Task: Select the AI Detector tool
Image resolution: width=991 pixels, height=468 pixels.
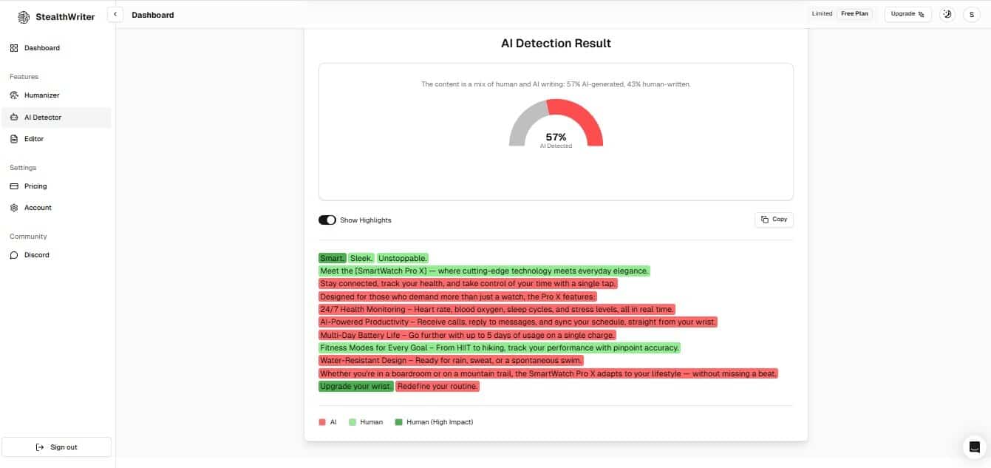Action: coord(44,117)
